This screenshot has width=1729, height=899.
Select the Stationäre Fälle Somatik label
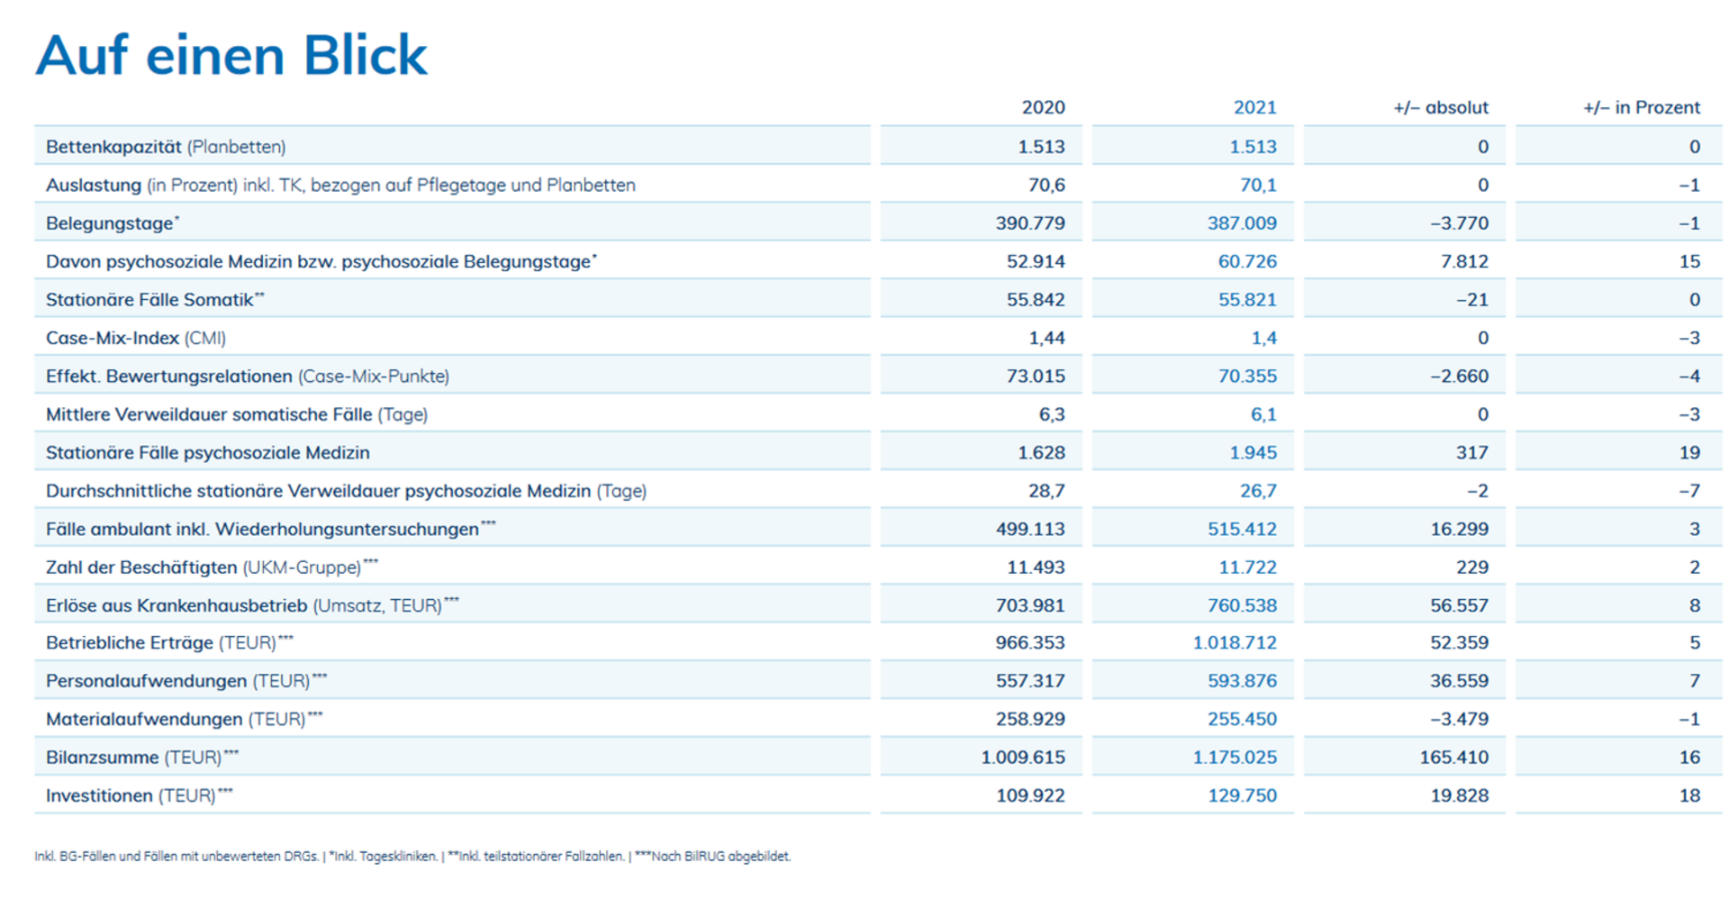point(155,300)
